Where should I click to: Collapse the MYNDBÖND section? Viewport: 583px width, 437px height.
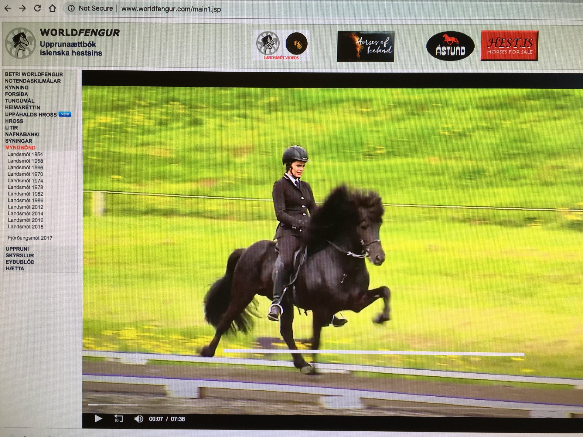[x=20, y=148]
